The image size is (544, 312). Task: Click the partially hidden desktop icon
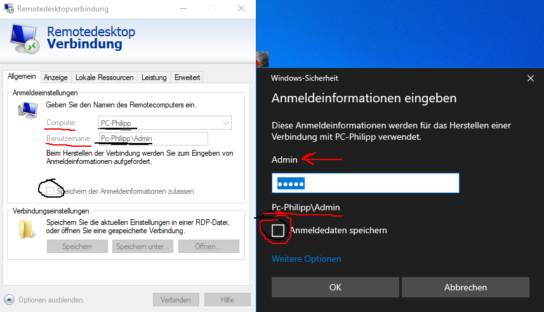tap(262, 59)
